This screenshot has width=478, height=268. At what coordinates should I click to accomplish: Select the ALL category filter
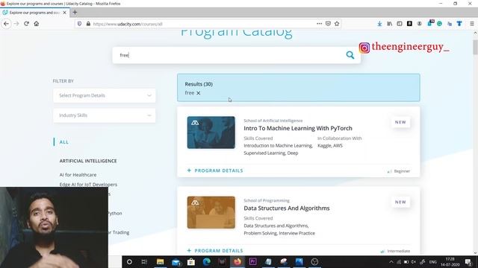64,142
